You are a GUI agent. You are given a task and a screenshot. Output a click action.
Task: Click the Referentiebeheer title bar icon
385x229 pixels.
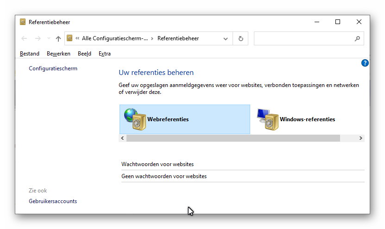[23, 22]
